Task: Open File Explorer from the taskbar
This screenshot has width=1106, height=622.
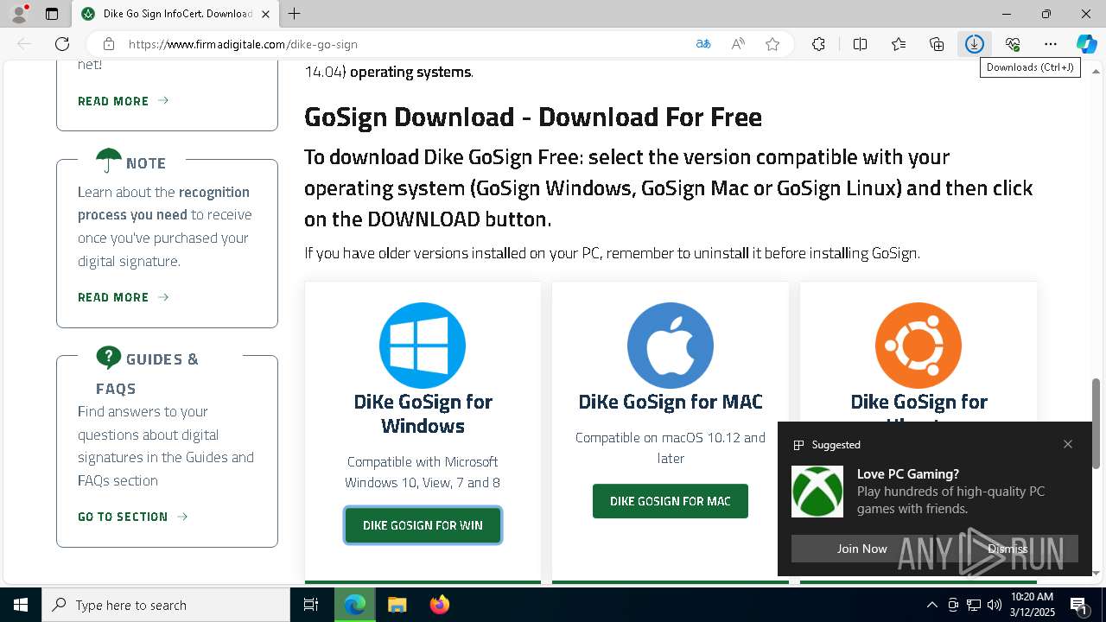Action: pos(397,605)
